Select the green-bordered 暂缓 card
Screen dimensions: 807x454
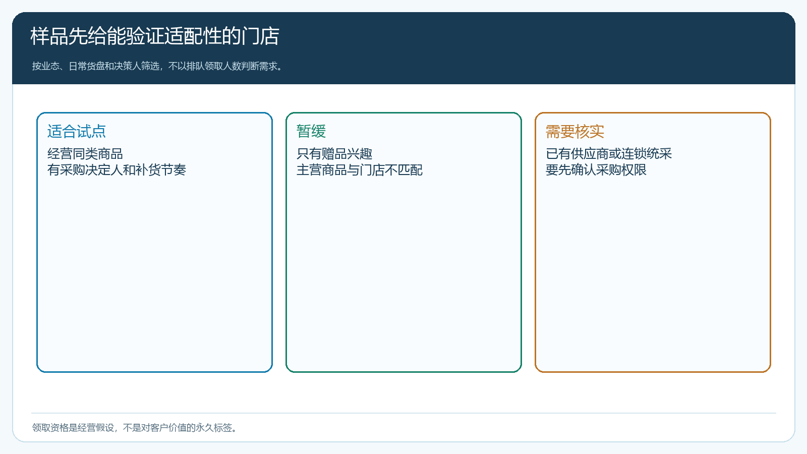coord(403,242)
